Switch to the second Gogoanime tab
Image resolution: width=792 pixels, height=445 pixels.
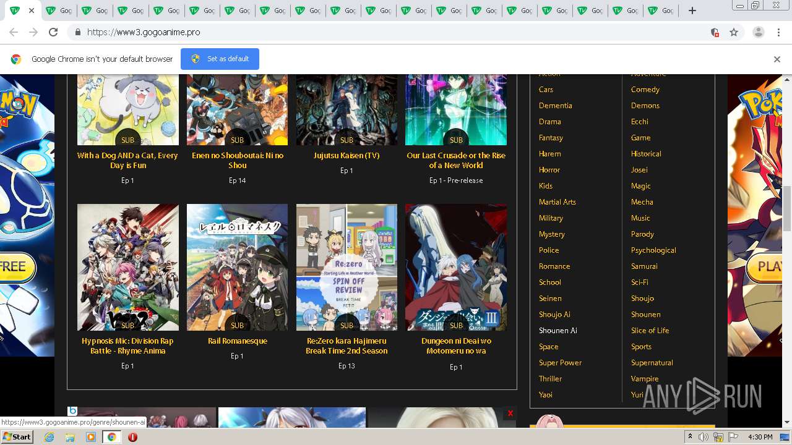pyautogui.click(x=59, y=11)
